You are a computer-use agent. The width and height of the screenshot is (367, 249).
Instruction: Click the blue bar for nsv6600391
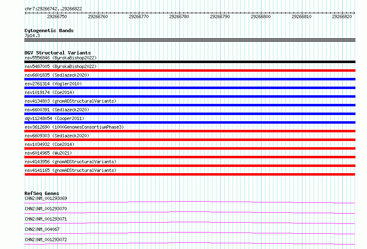(x=190, y=114)
